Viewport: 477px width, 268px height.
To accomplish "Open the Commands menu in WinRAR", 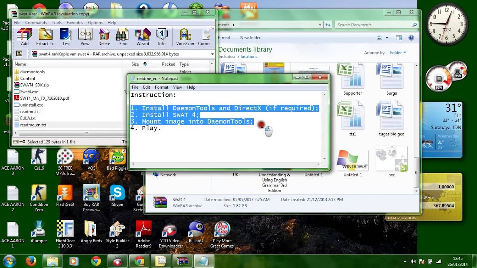I will [36, 23].
